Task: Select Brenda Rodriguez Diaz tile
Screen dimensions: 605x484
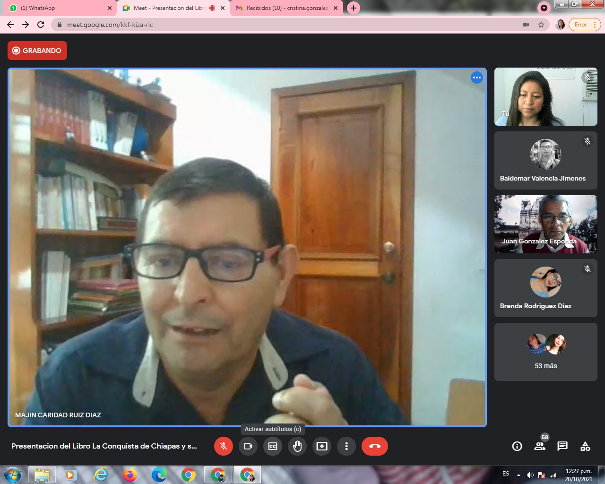Action: click(x=546, y=288)
